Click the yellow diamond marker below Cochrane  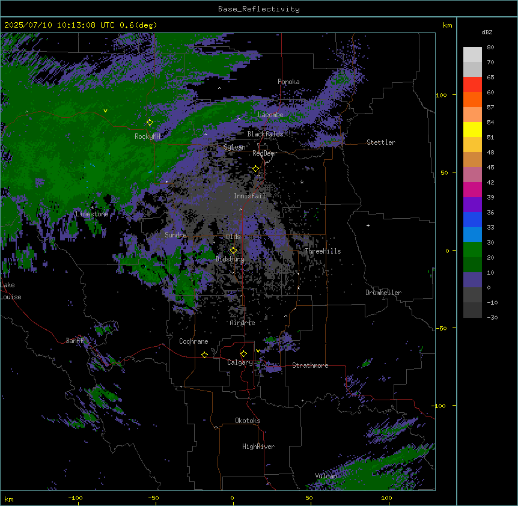click(x=204, y=355)
